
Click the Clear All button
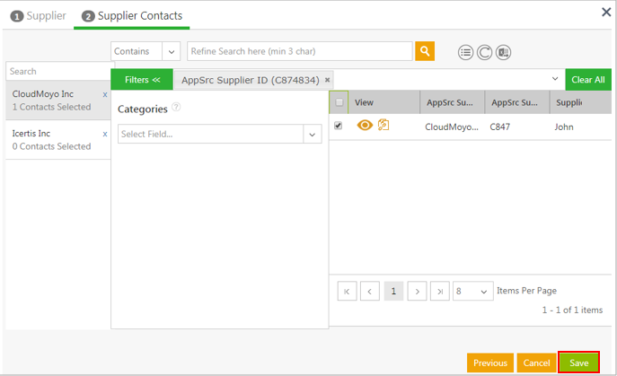pyautogui.click(x=588, y=80)
